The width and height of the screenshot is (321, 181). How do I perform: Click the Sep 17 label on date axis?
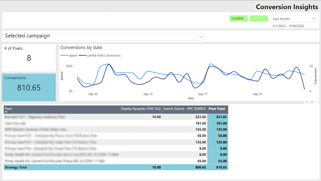pyautogui.click(x=203, y=94)
